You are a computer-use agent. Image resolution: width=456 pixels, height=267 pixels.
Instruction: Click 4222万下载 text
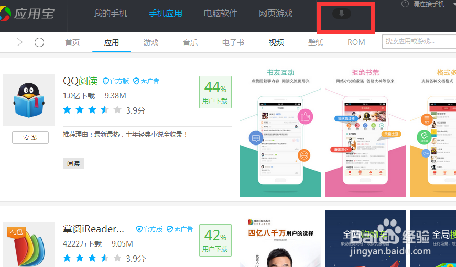[x=82, y=244]
